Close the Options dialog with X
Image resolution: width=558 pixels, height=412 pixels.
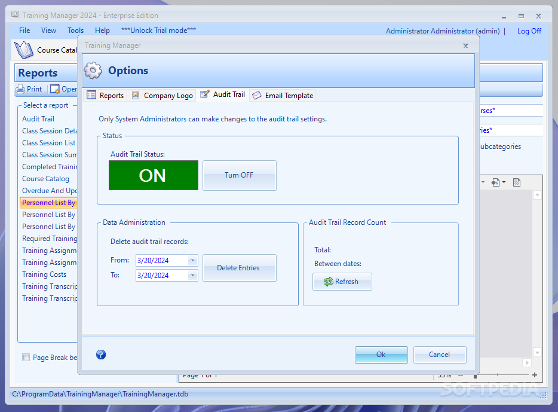(x=465, y=45)
